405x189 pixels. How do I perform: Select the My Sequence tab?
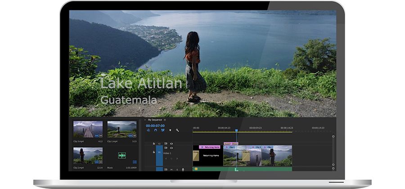154,120
